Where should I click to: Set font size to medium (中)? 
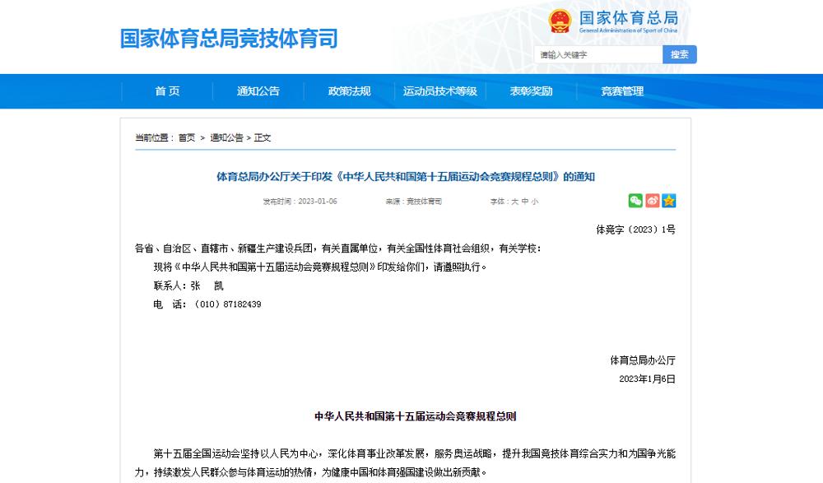coord(524,202)
